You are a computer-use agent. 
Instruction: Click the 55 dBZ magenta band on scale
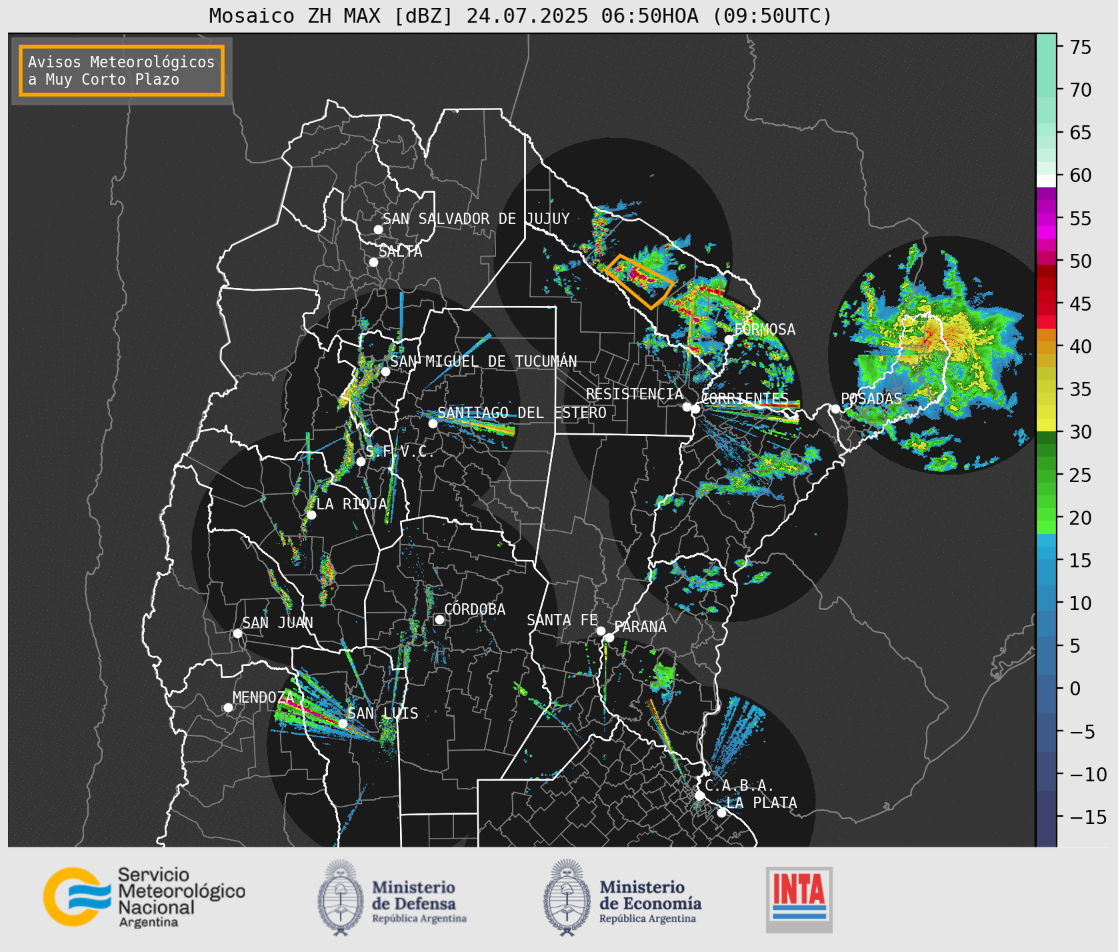pos(1046,218)
